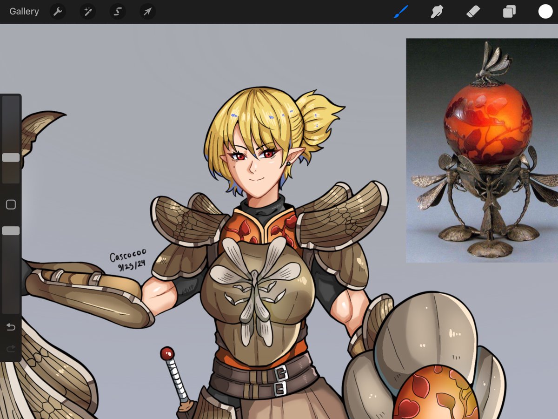558x419 pixels.
Task: Activate the Transform arrow tool
Action: click(x=147, y=11)
